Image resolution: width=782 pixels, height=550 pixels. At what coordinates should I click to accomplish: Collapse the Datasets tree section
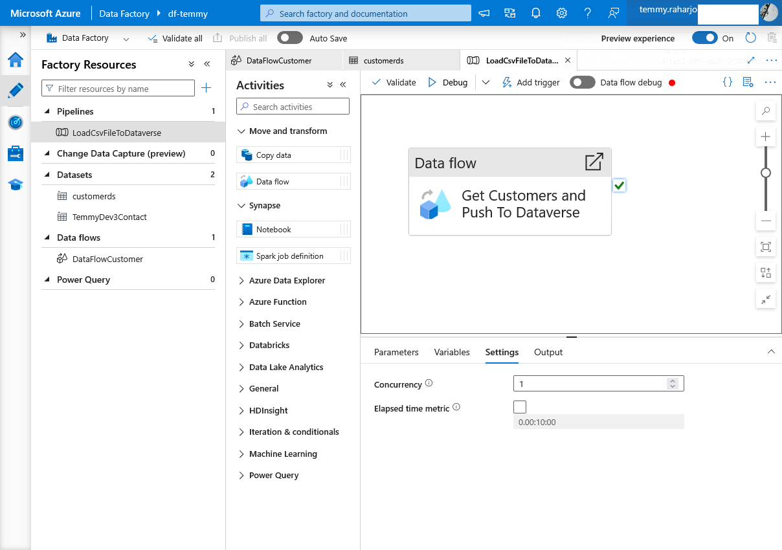tap(47, 175)
